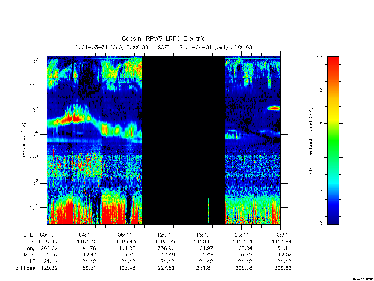Click the MLat value 5.72
This screenshot has height=281, width=374.
[130, 255]
